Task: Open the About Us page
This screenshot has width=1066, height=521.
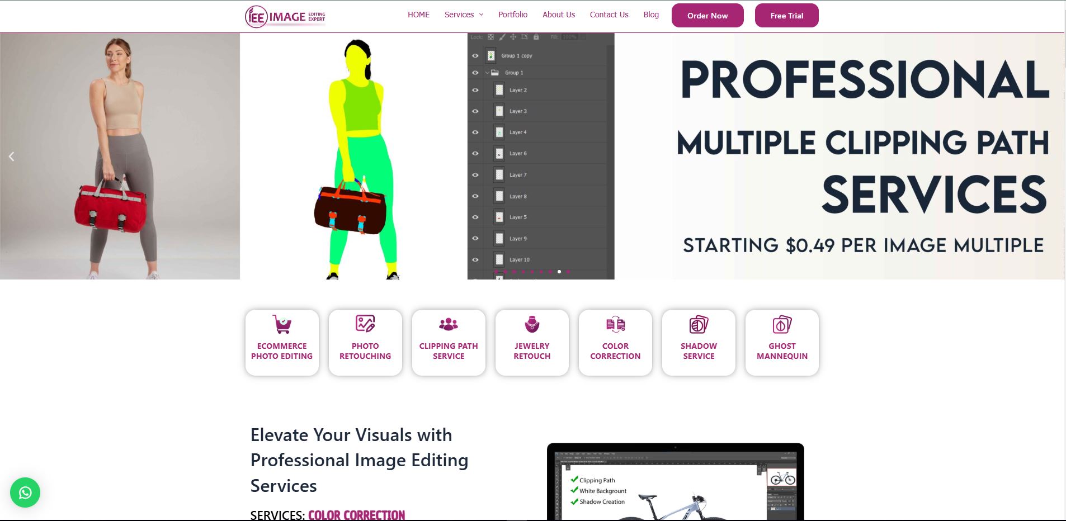Action: pos(559,15)
